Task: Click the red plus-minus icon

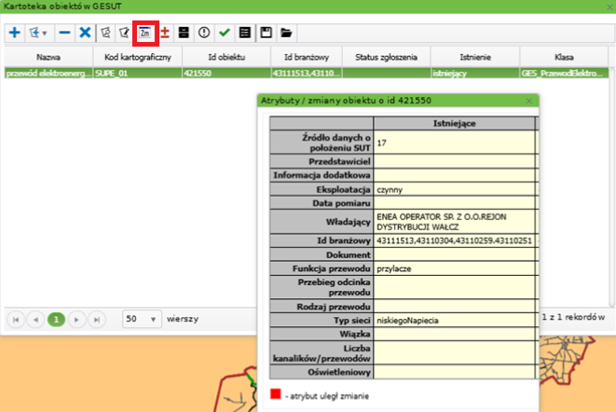Action: (165, 33)
